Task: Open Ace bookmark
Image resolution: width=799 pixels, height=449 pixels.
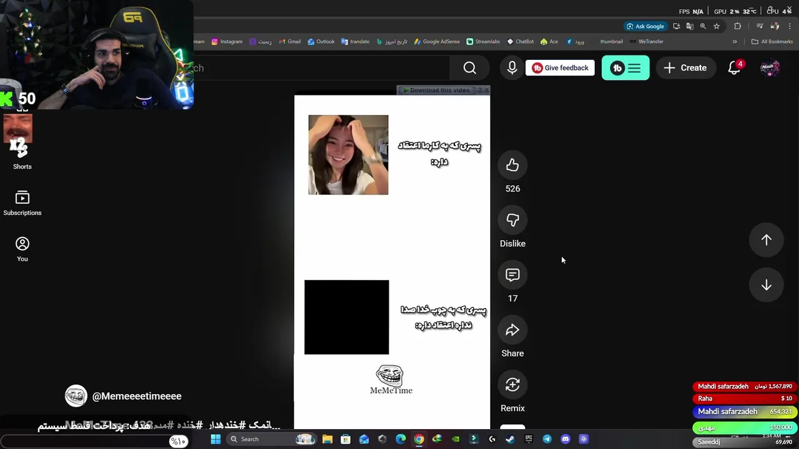Action: [549, 42]
